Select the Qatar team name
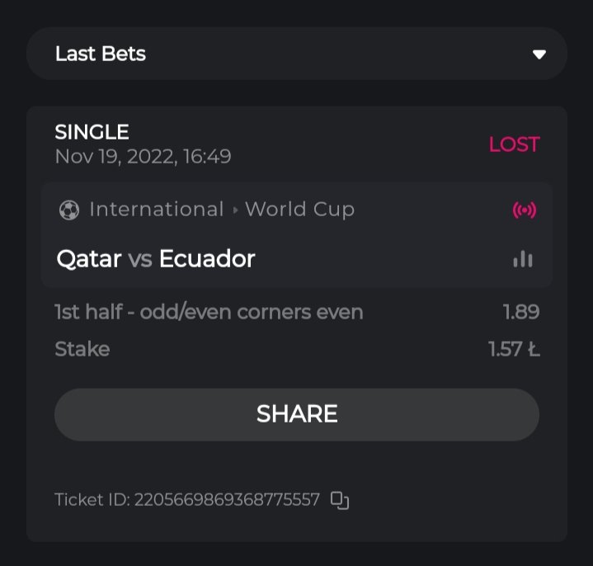The width and height of the screenshot is (593, 566). (x=89, y=259)
